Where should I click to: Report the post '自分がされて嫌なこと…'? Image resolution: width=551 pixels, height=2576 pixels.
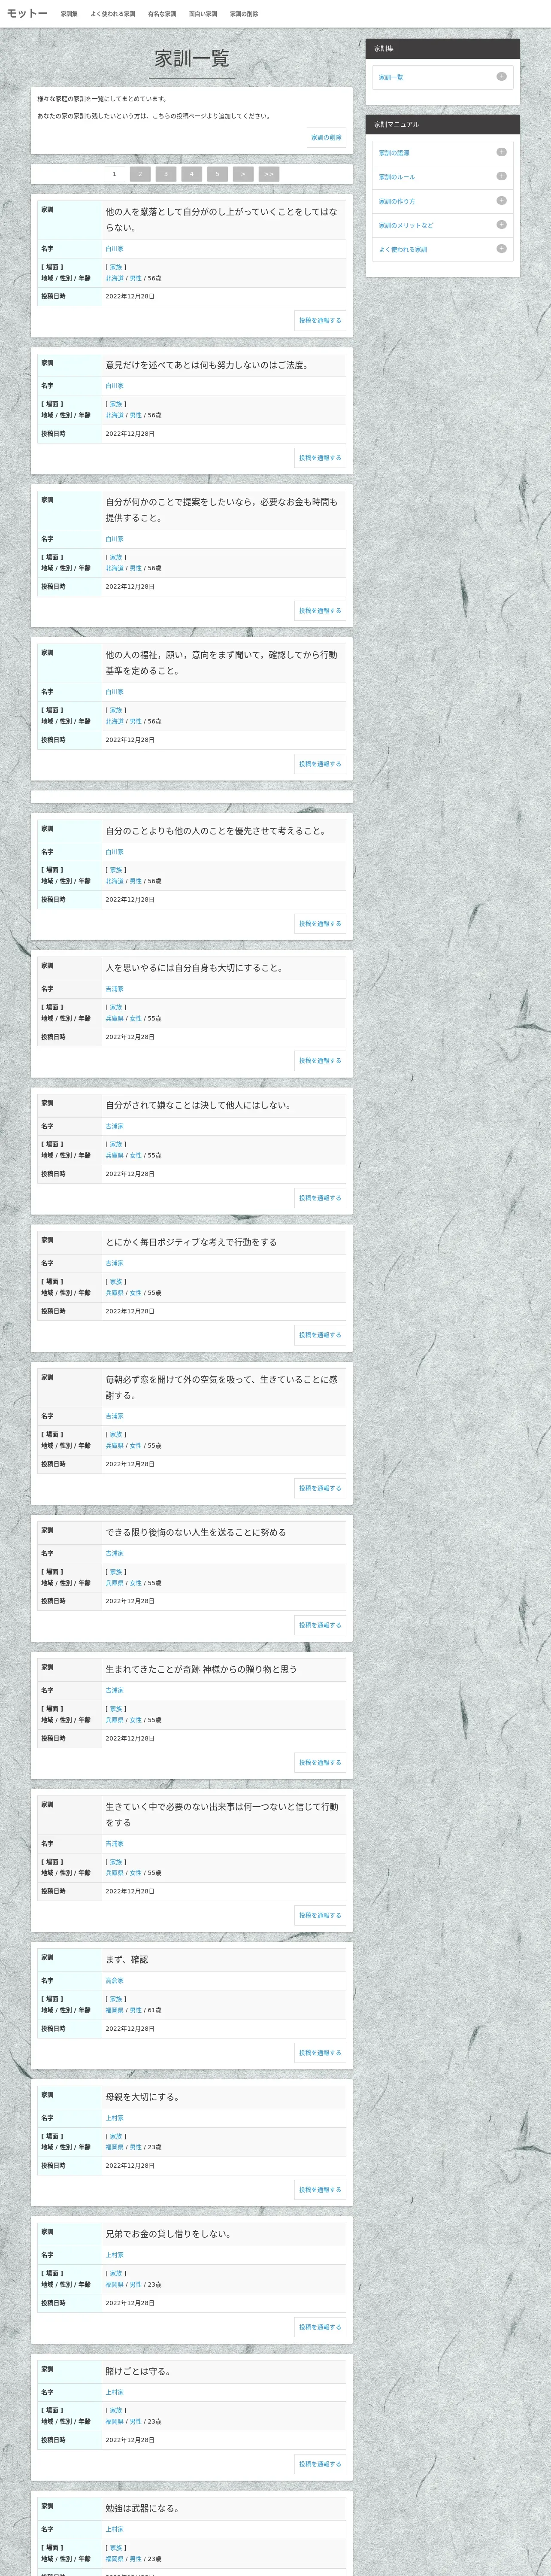click(320, 1198)
